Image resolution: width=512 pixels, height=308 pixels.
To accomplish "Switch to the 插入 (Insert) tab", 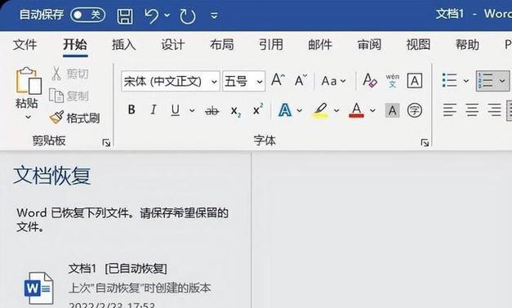I will 124,44.
